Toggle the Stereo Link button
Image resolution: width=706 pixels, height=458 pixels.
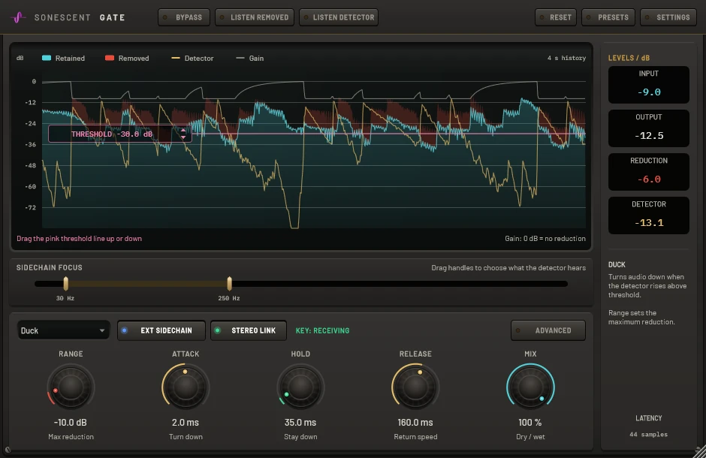click(x=249, y=330)
